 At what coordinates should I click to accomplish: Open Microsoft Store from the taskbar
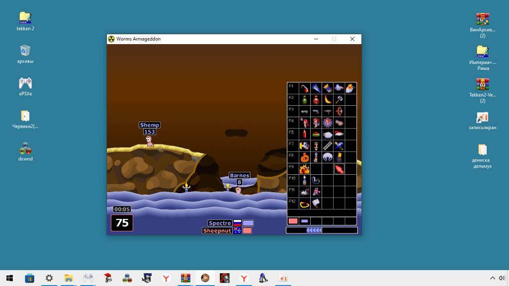(x=29, y=278)
